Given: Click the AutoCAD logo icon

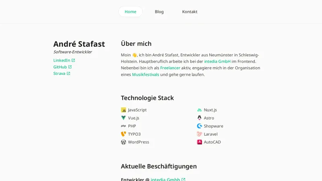Looking at the screenshot, I should (x=199, y=142).
